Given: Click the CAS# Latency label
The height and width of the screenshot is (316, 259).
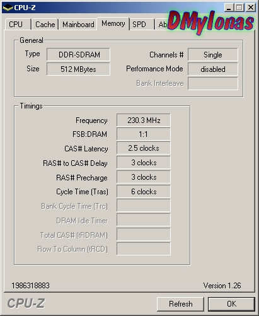Looking at the screenshot, I should pos(86,149).
